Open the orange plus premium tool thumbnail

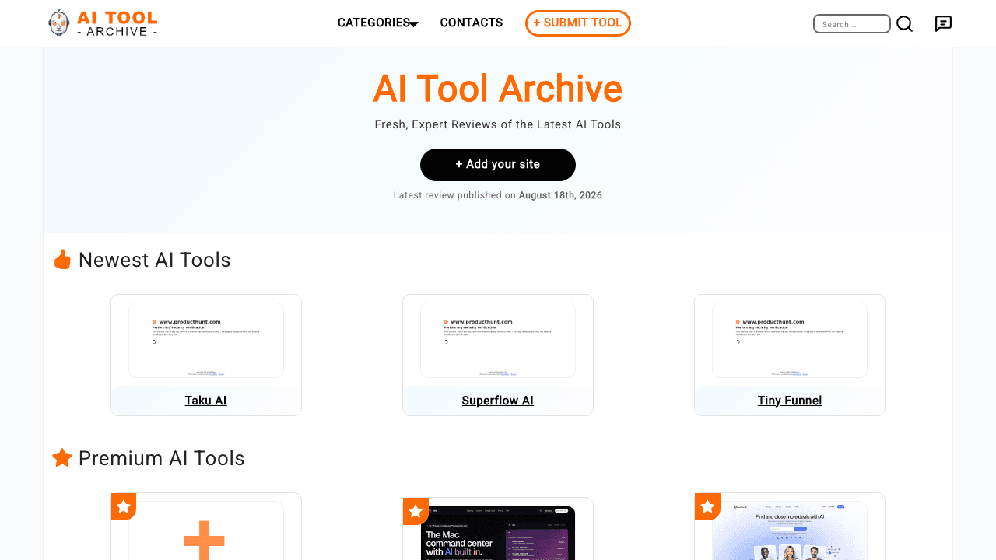coord(206,530)
